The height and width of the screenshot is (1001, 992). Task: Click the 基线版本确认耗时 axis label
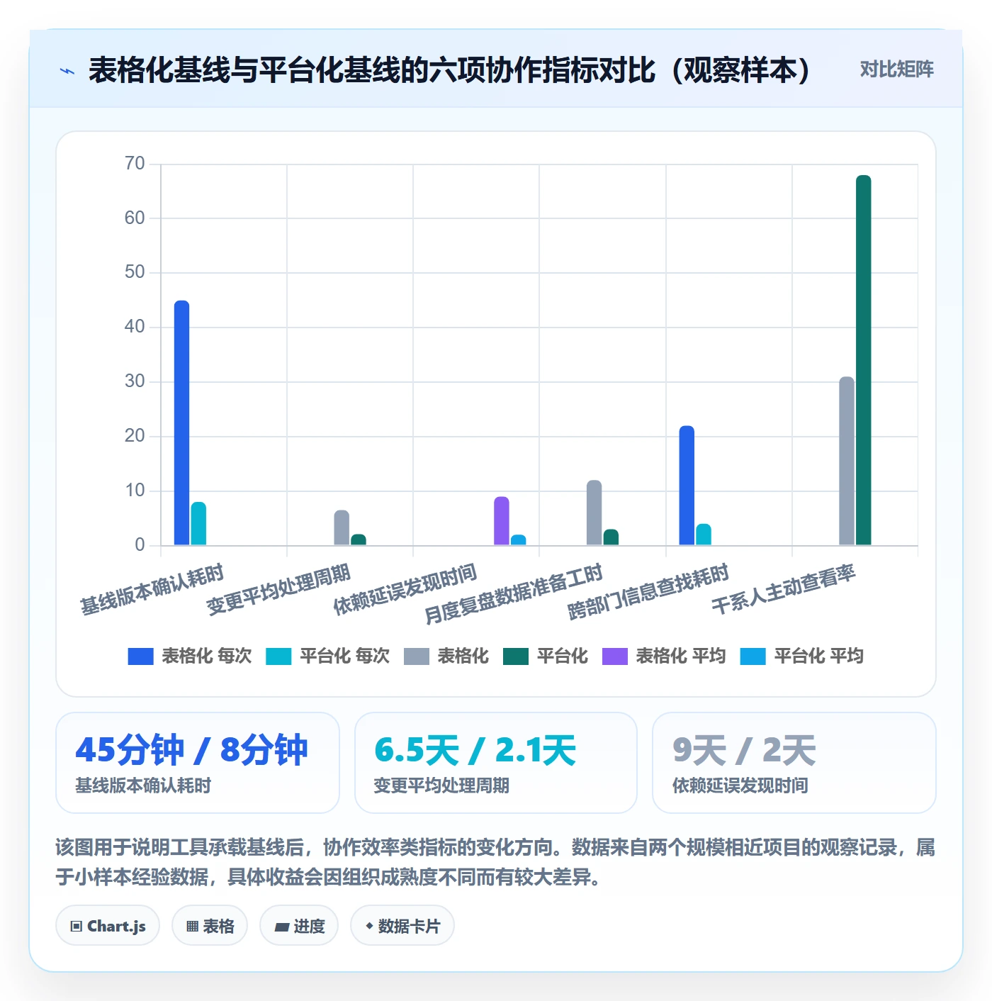click(x=152, y=589)
